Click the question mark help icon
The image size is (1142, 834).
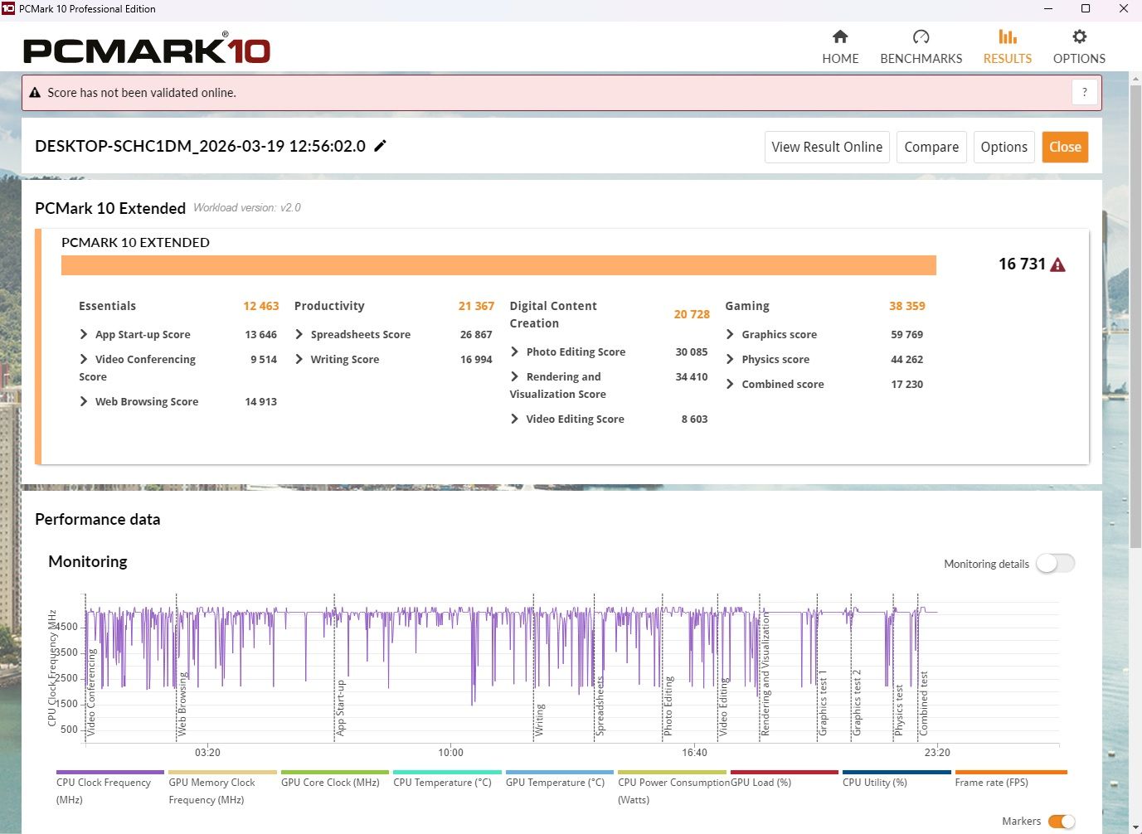1084,92
